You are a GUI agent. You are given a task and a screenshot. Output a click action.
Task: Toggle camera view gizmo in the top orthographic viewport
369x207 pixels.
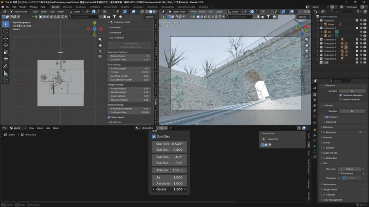coord(100,51)
